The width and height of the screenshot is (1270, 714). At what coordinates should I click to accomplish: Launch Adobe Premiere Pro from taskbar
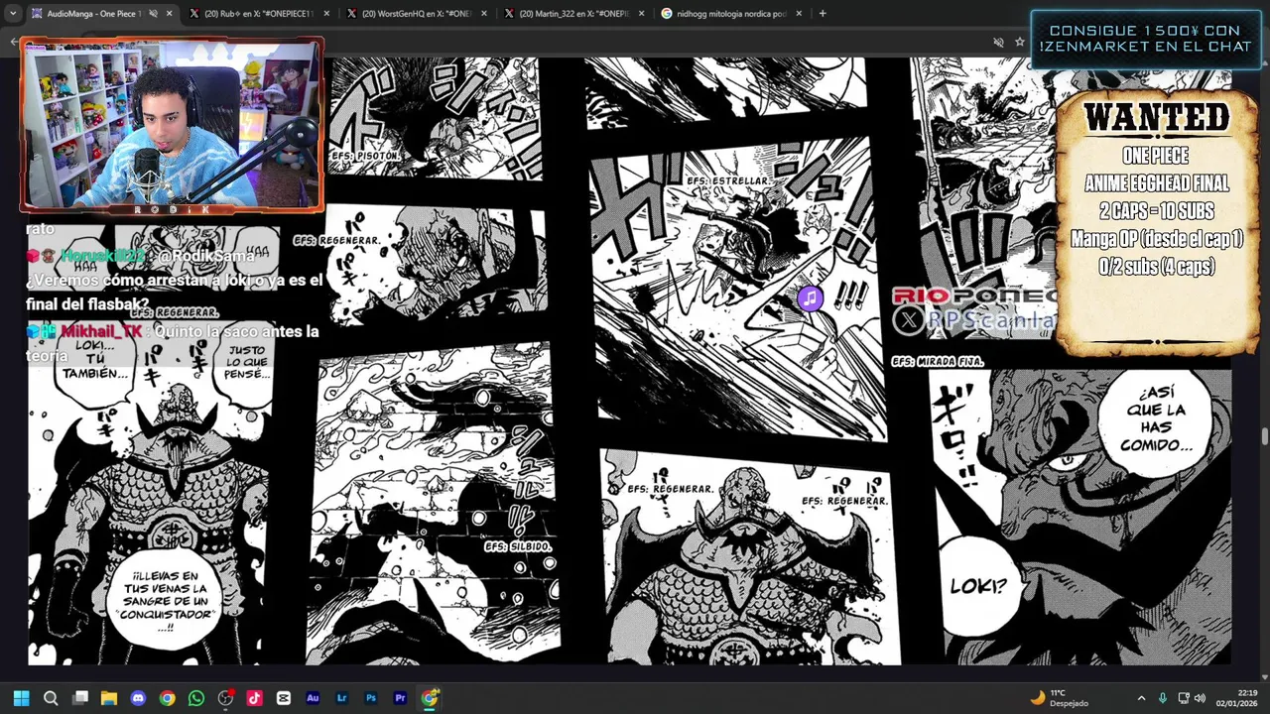400,698
